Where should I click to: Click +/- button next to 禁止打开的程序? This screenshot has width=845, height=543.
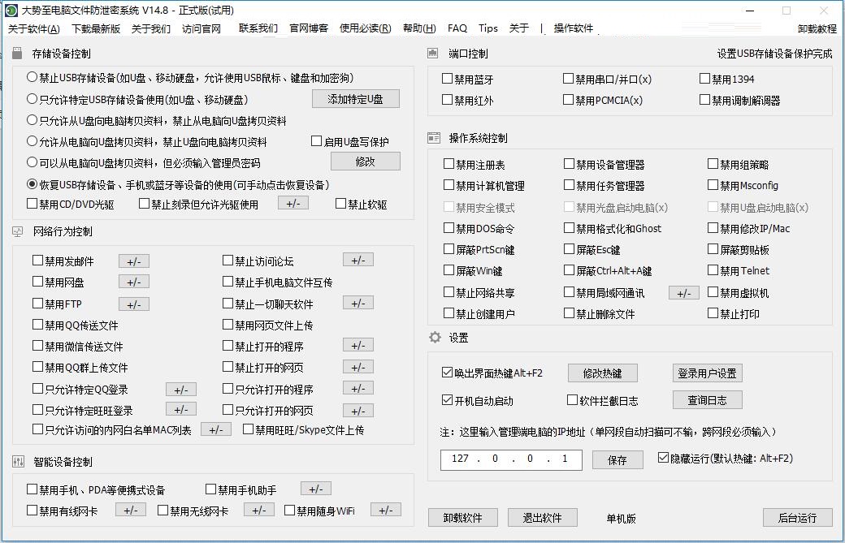coord(357,345)
